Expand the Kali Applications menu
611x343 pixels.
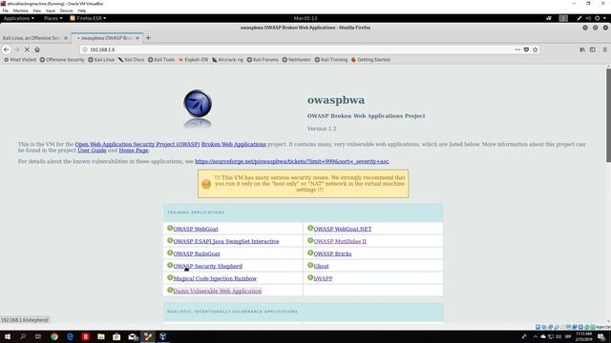point(19,18)
